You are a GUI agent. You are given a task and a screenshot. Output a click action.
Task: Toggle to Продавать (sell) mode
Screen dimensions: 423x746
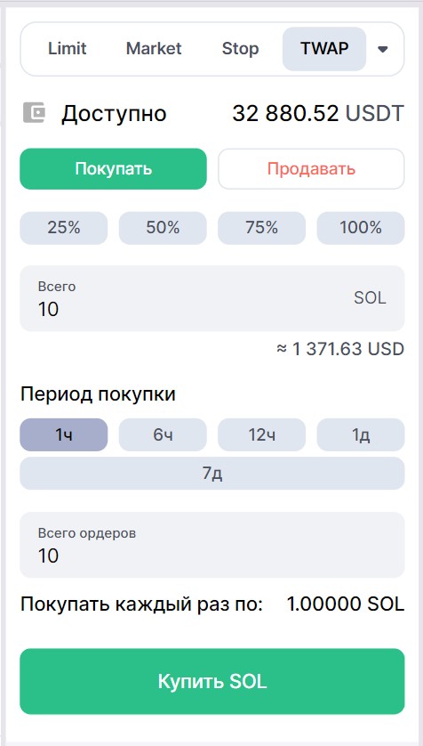[311, 169]
